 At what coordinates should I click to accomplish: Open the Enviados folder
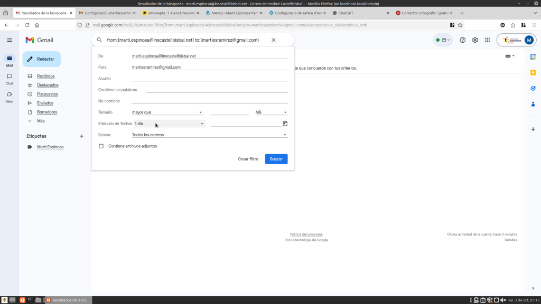[45, 103]
